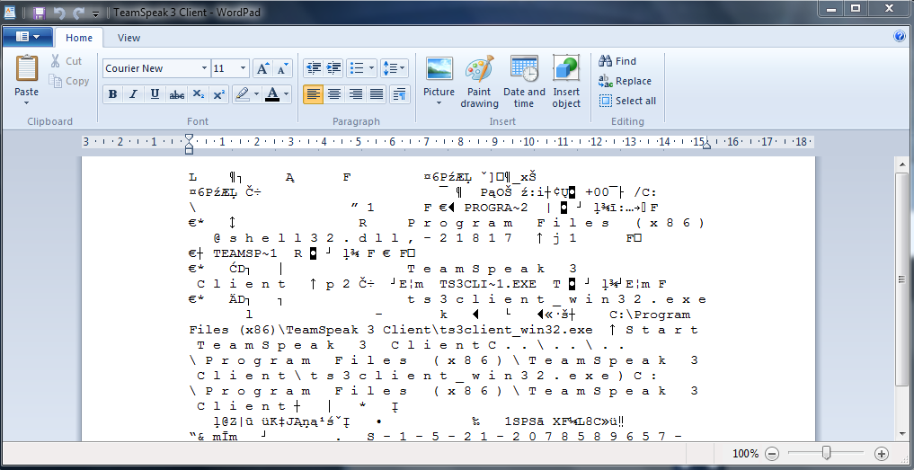Screen dimensions: 914x470
Task: Click the WordPad document icon in title bar
Action: pos(10,13)
